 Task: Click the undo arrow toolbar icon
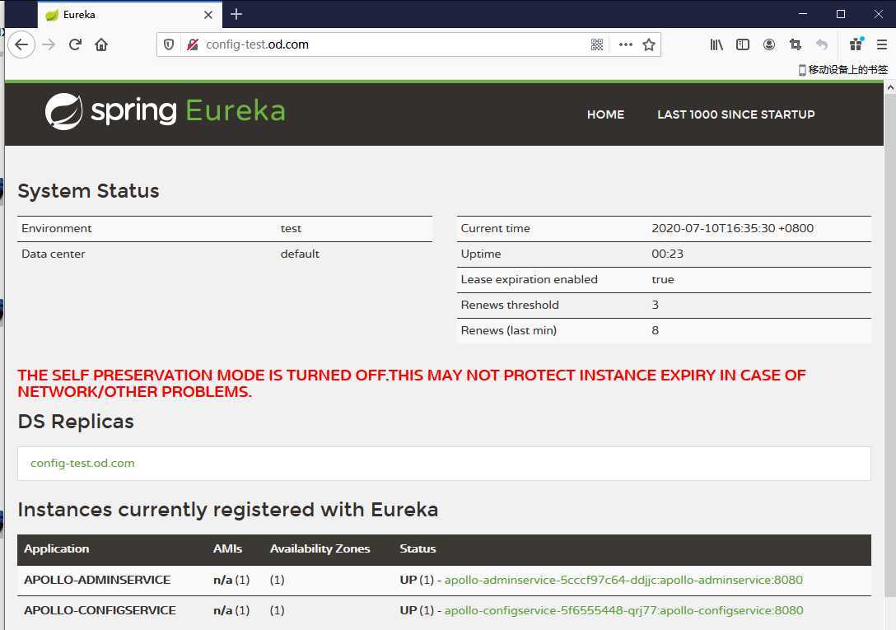822,44
